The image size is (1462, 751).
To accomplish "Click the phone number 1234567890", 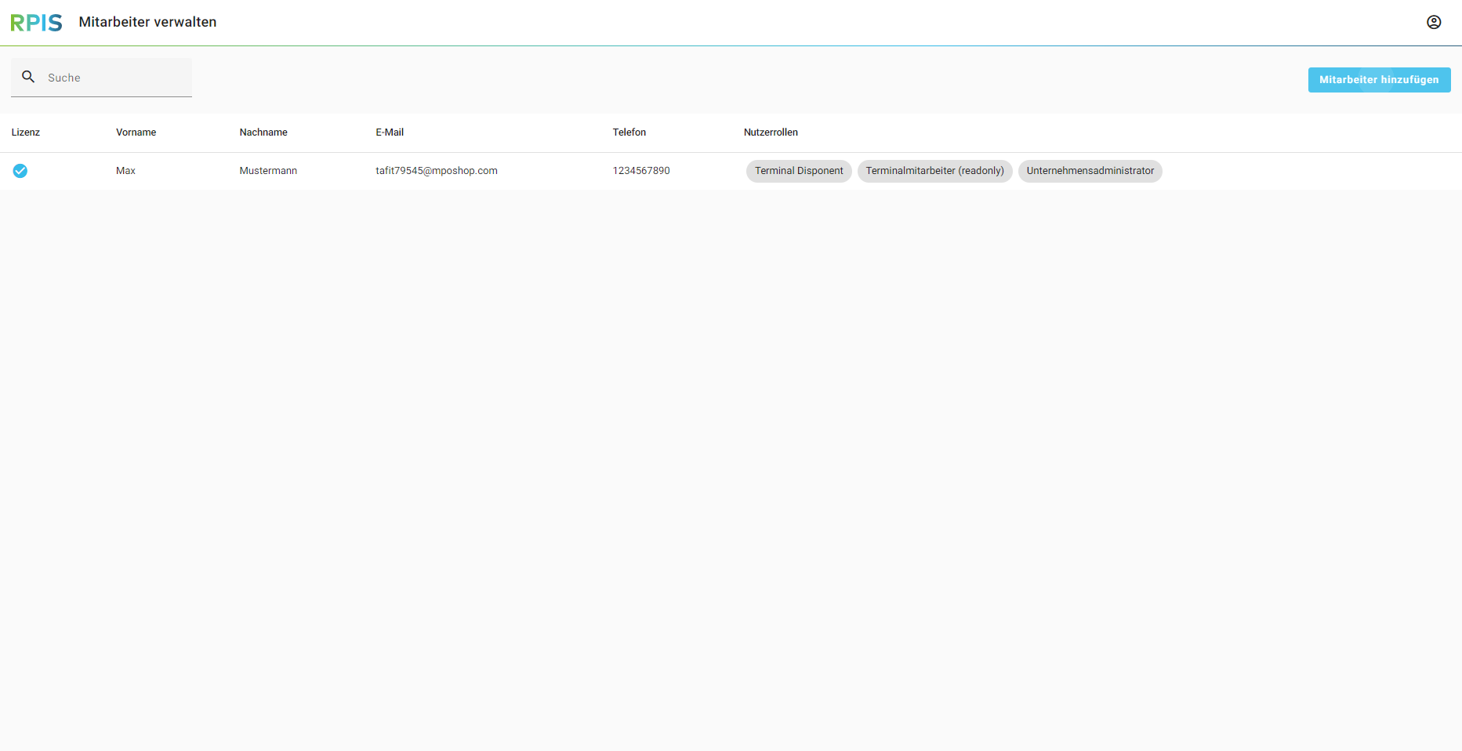I will coord(641,171).
